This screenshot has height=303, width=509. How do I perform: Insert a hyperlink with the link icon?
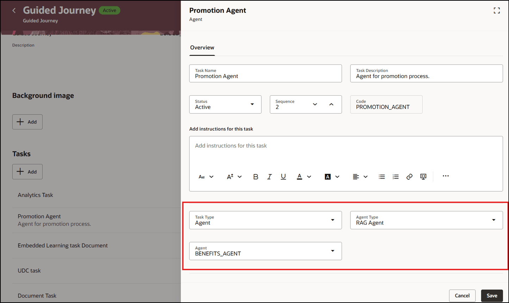pos(409,176)
